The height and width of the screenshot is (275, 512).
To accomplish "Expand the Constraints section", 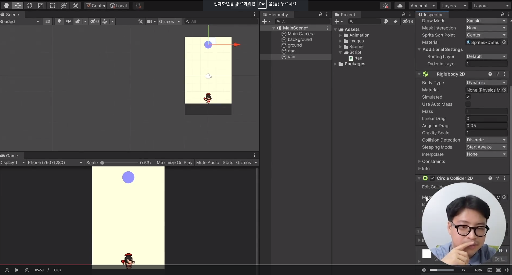I will [419, 161].
